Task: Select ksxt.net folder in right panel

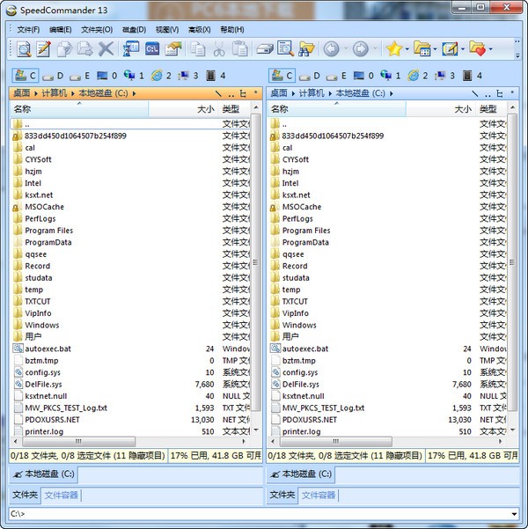Action: 297,195
